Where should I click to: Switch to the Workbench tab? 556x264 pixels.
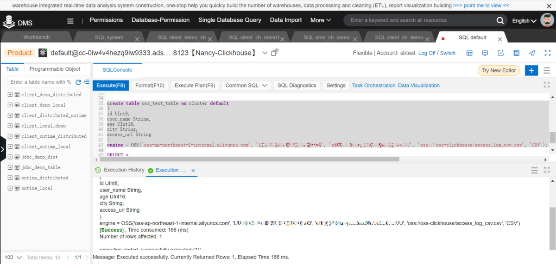click(36, 37)
